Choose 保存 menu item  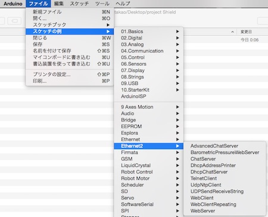tap(70, 45)
